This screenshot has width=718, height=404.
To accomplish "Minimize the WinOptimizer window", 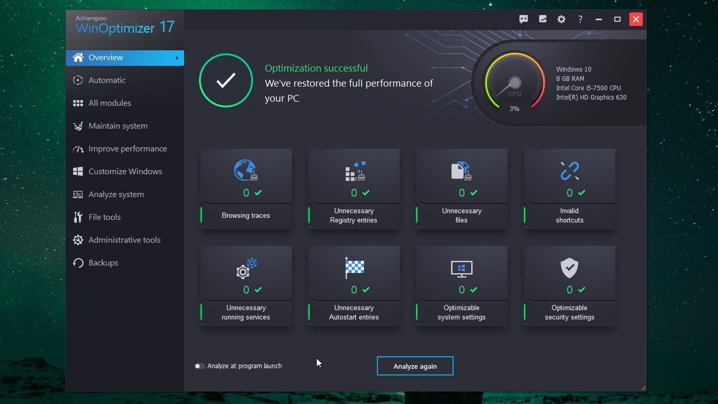I will 599,19.
